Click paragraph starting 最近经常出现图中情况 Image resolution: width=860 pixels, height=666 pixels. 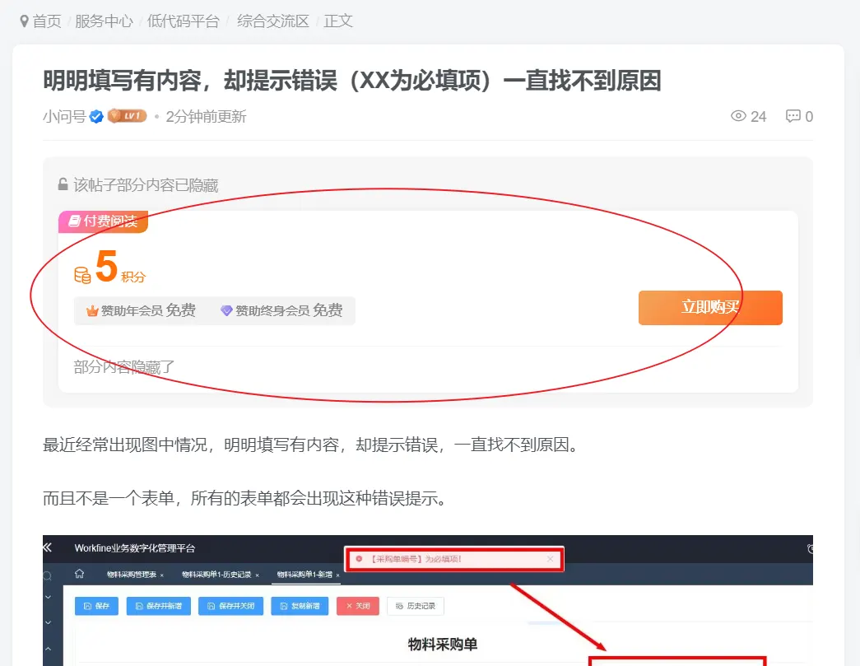click(x=311, y=445)
